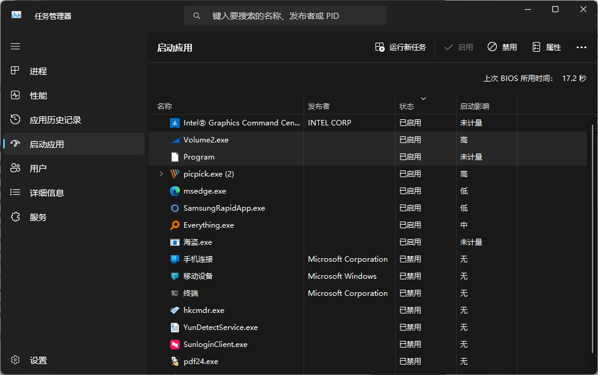Sort by the 名称 column header
The width and height of the screenshot is (598, 375).
(x=165, y=106)
